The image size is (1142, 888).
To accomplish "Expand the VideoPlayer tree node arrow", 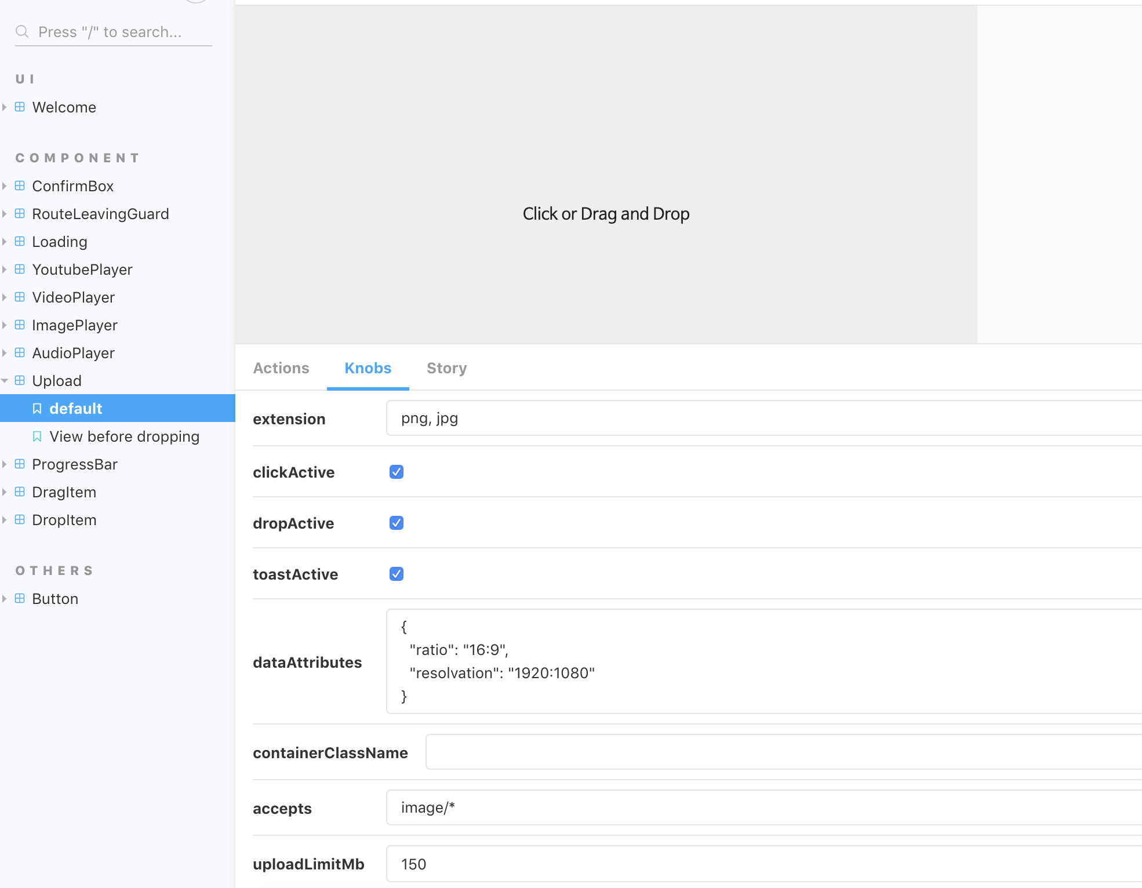I will 5,297.
